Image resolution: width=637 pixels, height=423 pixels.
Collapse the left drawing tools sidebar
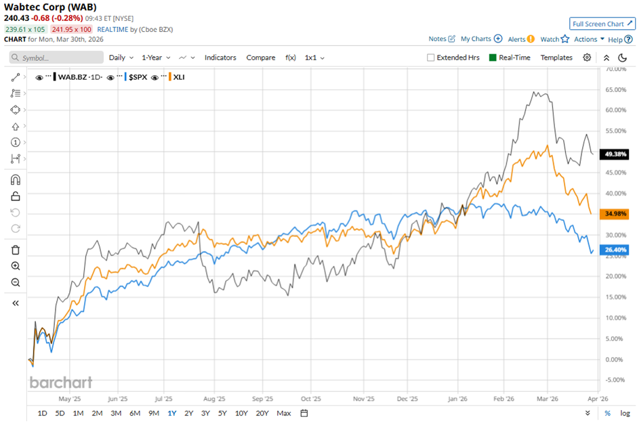click(x=16, y=303)
